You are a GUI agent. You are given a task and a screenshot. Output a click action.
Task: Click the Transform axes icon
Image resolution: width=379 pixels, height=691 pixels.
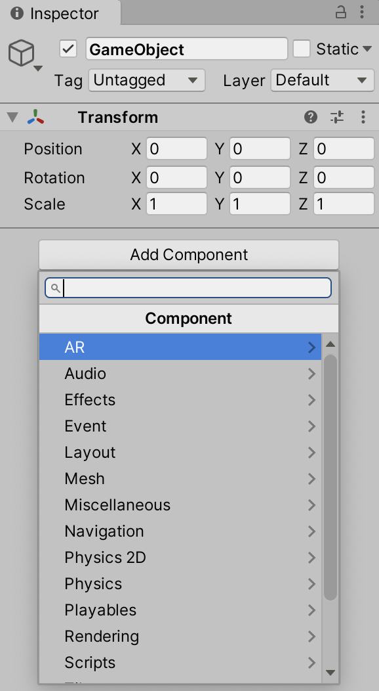pos(35,117)
